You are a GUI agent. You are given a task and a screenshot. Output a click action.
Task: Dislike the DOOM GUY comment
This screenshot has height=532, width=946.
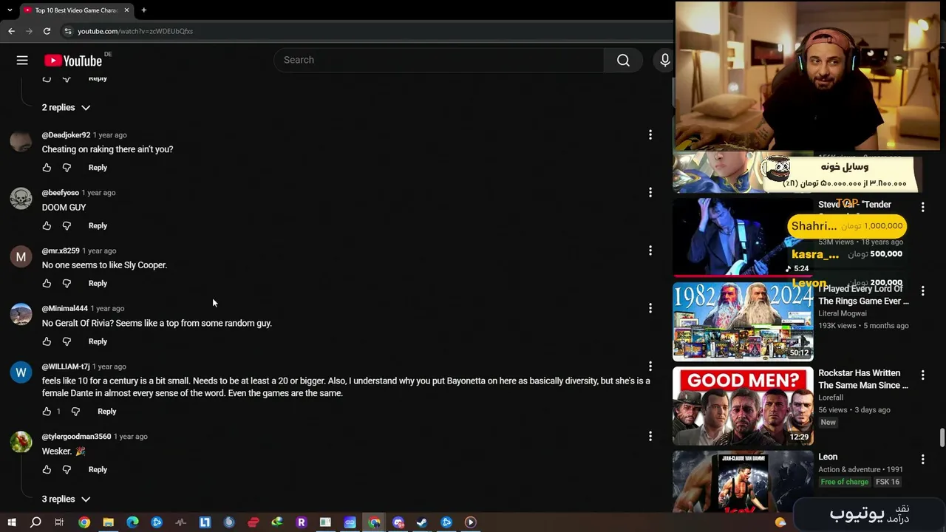tap(67, 226)
